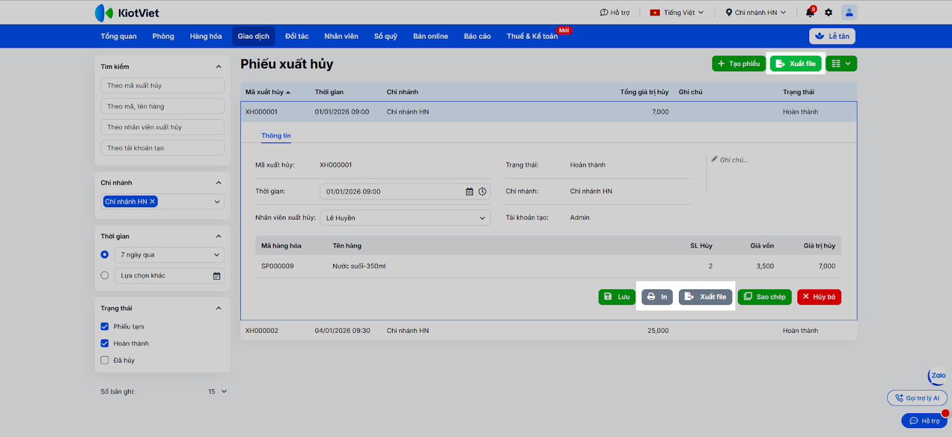Screen dimensions: 952x437
Task: Open the Hỗ trợ link in header
Action: (615, 13)
